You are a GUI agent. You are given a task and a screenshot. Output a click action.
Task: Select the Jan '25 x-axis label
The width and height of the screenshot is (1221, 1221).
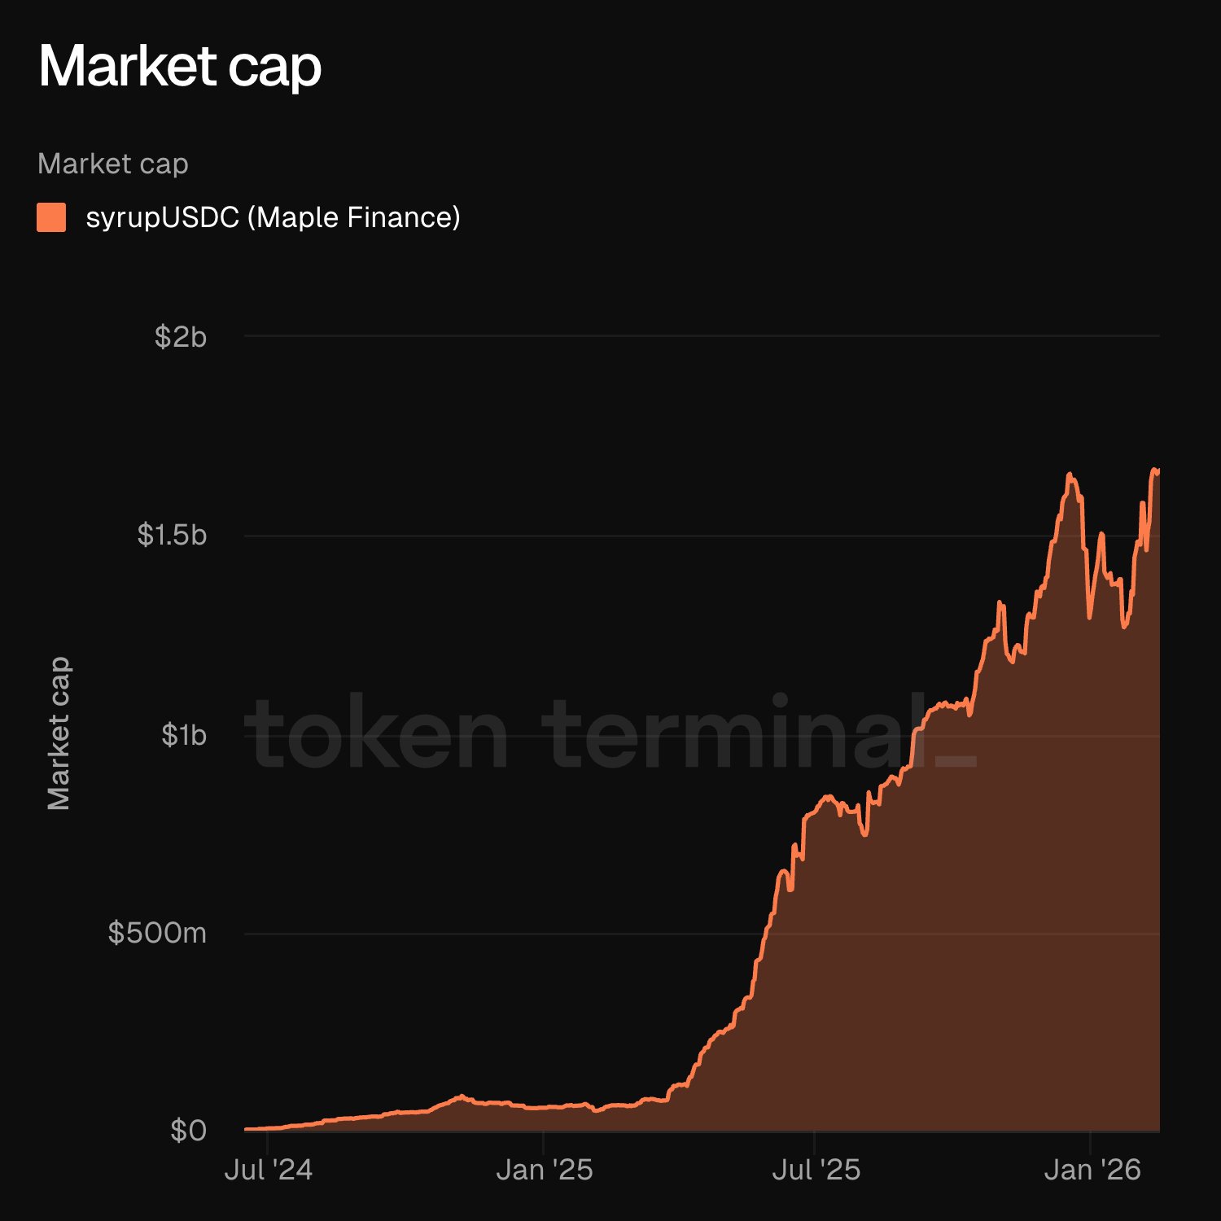pyautogui.click(x=544, y=1170)
